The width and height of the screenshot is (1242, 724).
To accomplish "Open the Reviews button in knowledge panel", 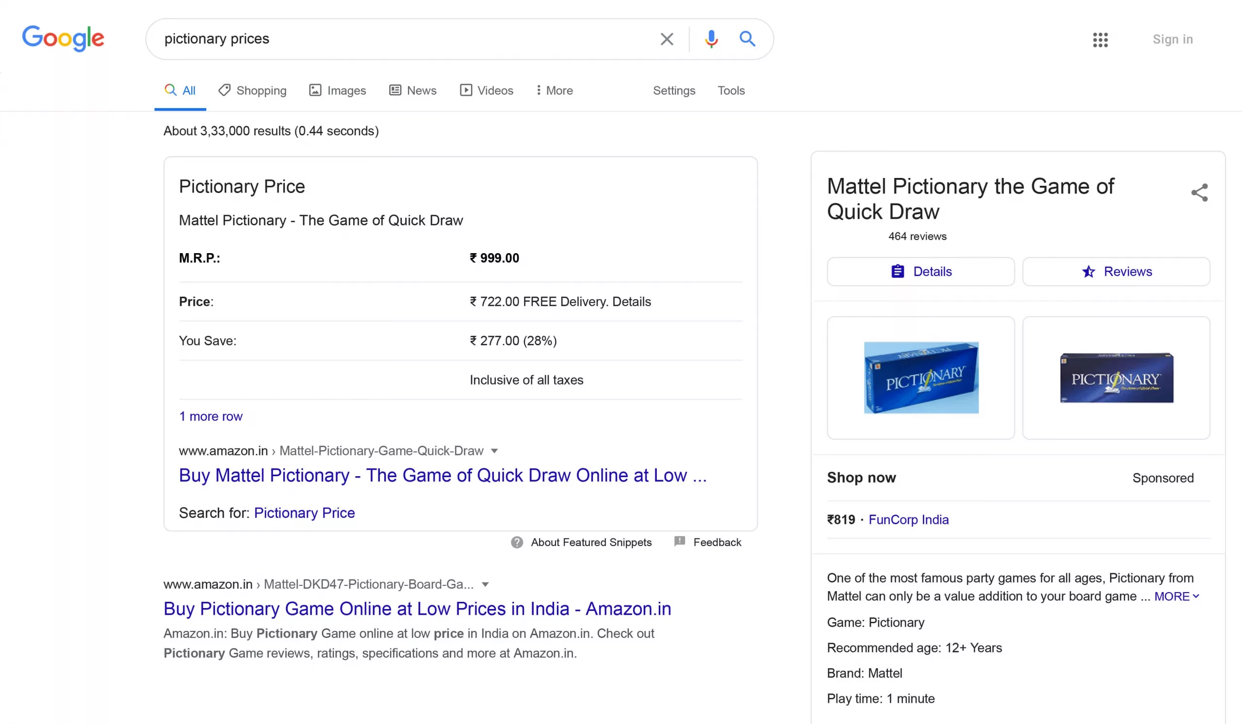I will (x=1116, y=272).
